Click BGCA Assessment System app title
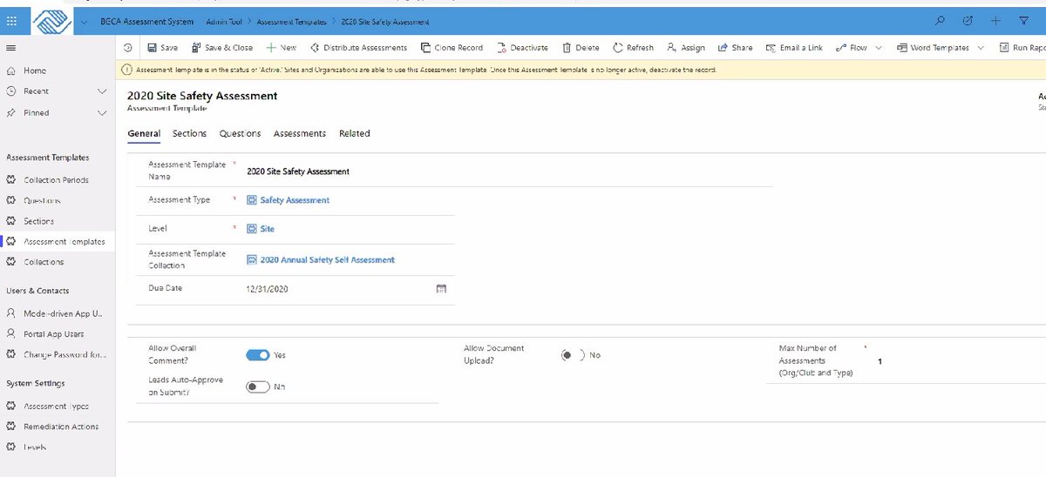Screen dimensions: 1046x477 [x=146, y=21]
